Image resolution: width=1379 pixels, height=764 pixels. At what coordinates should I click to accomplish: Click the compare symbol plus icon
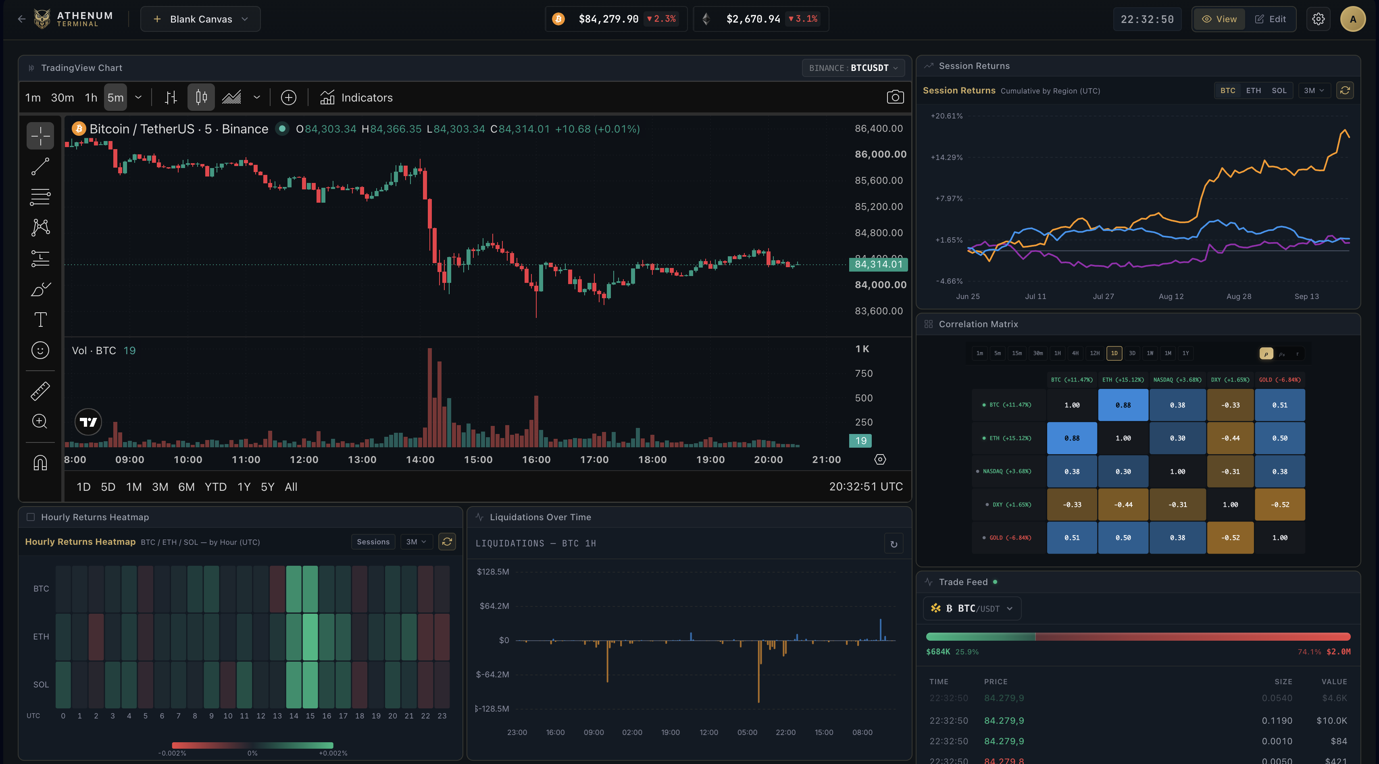click(289, 98)
